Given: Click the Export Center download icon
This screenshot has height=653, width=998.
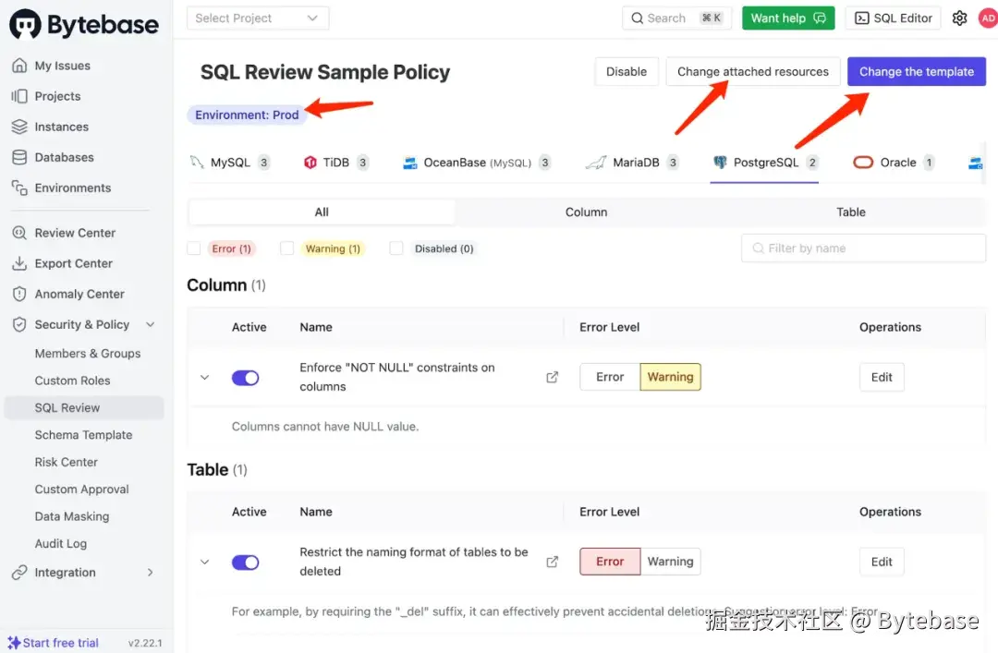Looking at the screenshot, I should pos(19,263).
